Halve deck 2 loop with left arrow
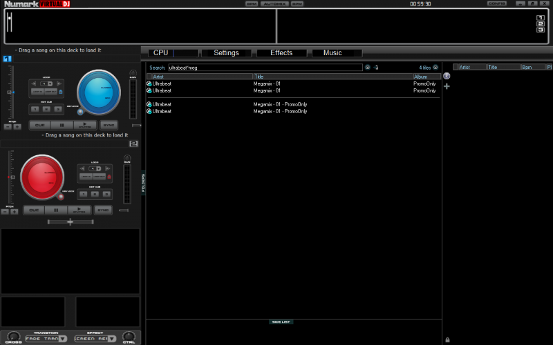553x345 pixels. click(82, 168)
